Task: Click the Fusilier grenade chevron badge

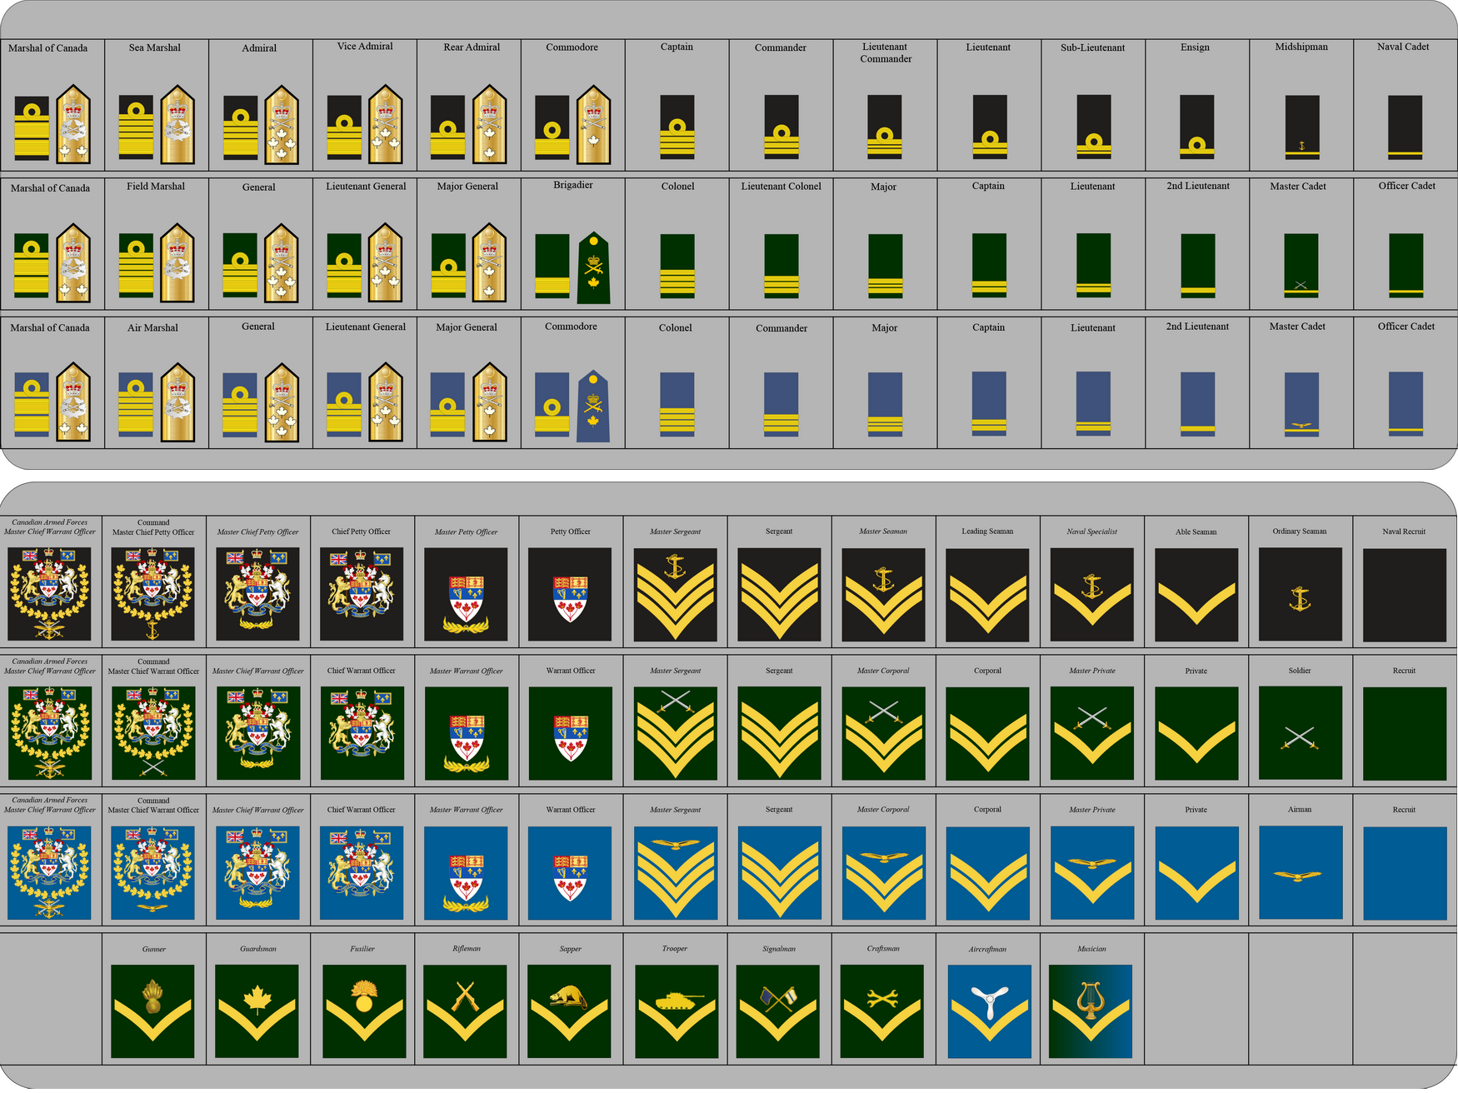Action: [x=364, y=1011]
